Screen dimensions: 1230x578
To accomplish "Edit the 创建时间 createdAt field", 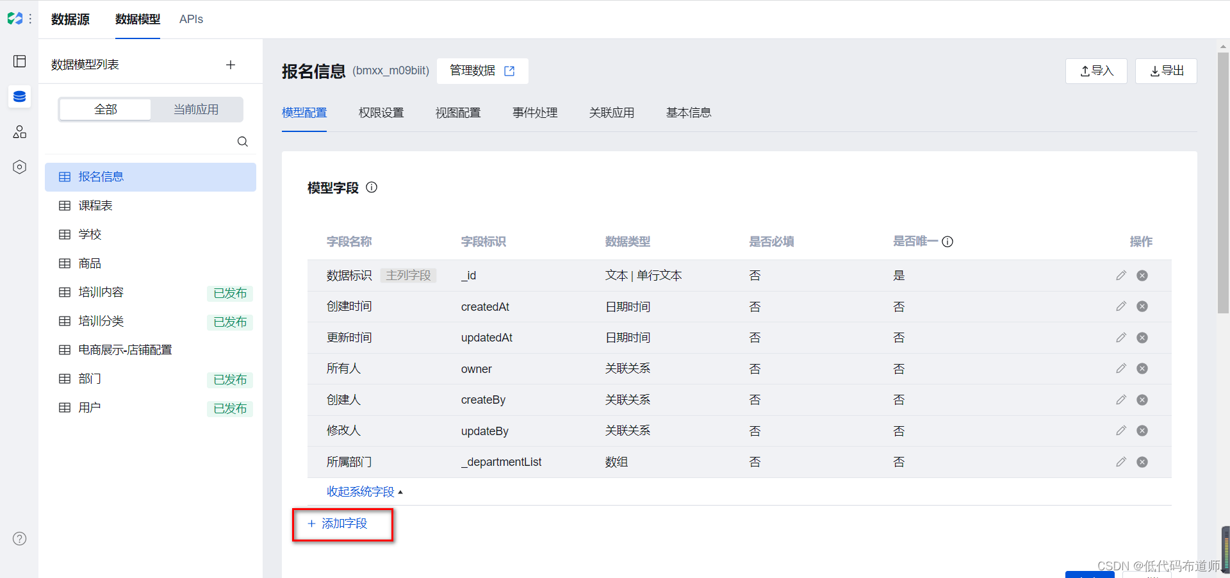I will coord(1121,306).
